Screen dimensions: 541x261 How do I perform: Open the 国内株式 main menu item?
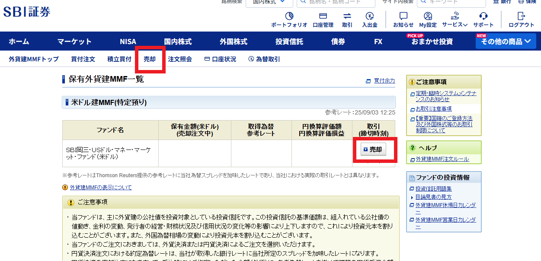click(178, 41)
